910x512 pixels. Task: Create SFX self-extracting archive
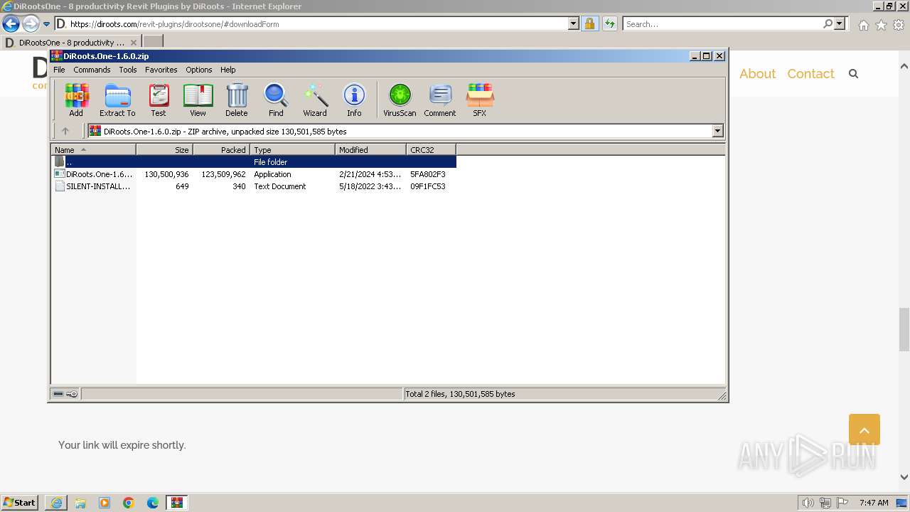(480, 100)
